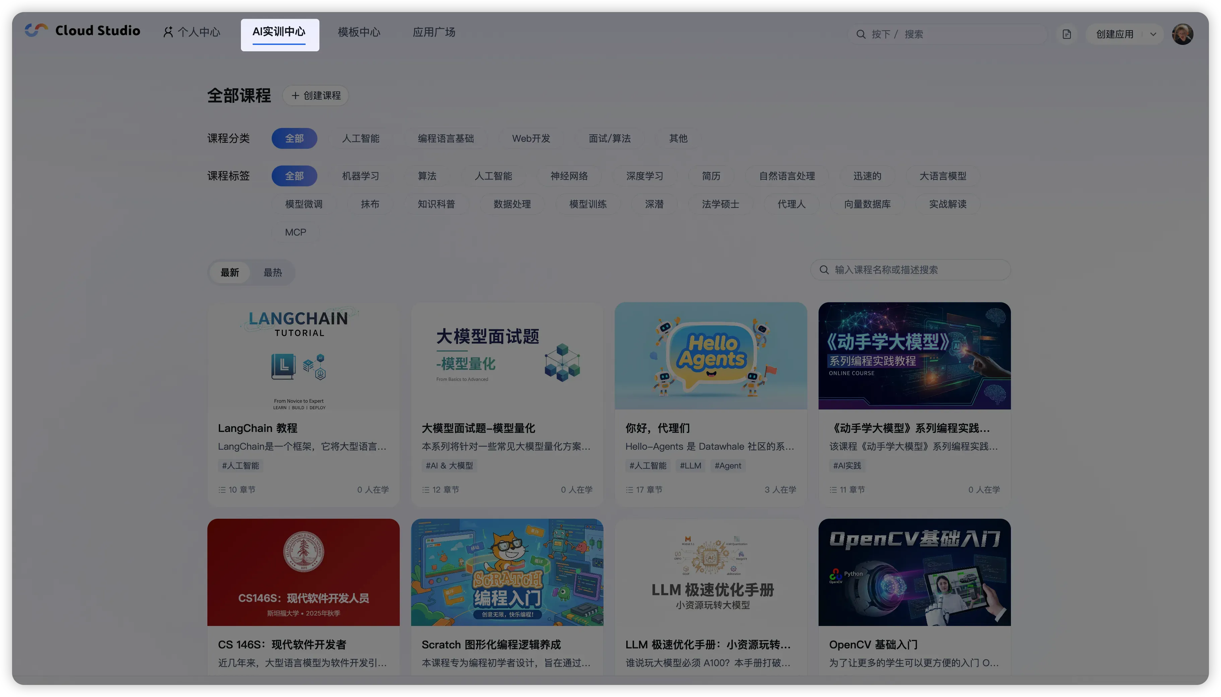Expand the 创建应用 dropdown arrow
Viewport: 1221px width, 697px height.
(1153, 35)
